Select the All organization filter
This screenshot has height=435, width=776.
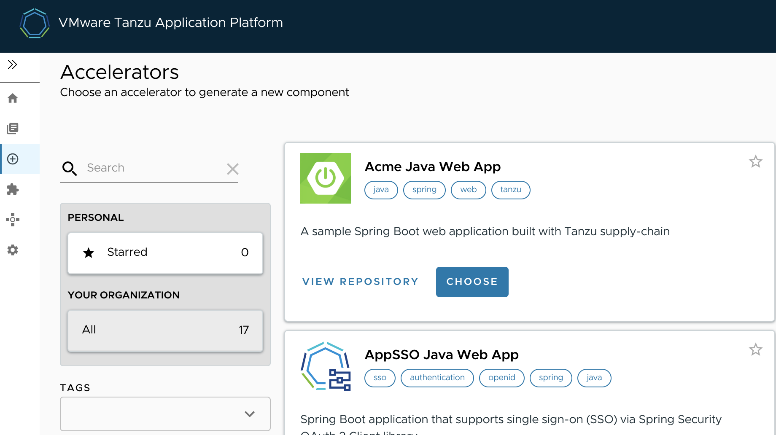click(x=165, y=330)
